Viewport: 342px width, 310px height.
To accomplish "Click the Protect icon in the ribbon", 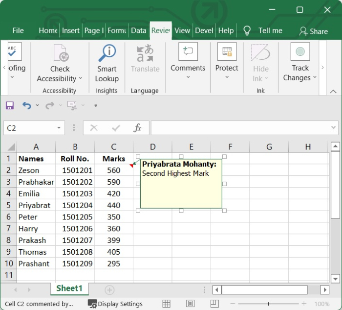I will point(227,52).
